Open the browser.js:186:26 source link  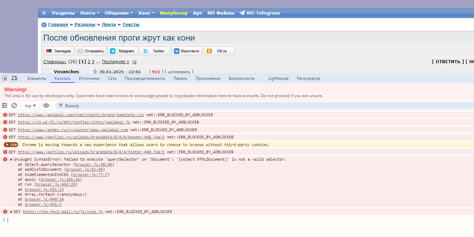click(x=60, y=179)
